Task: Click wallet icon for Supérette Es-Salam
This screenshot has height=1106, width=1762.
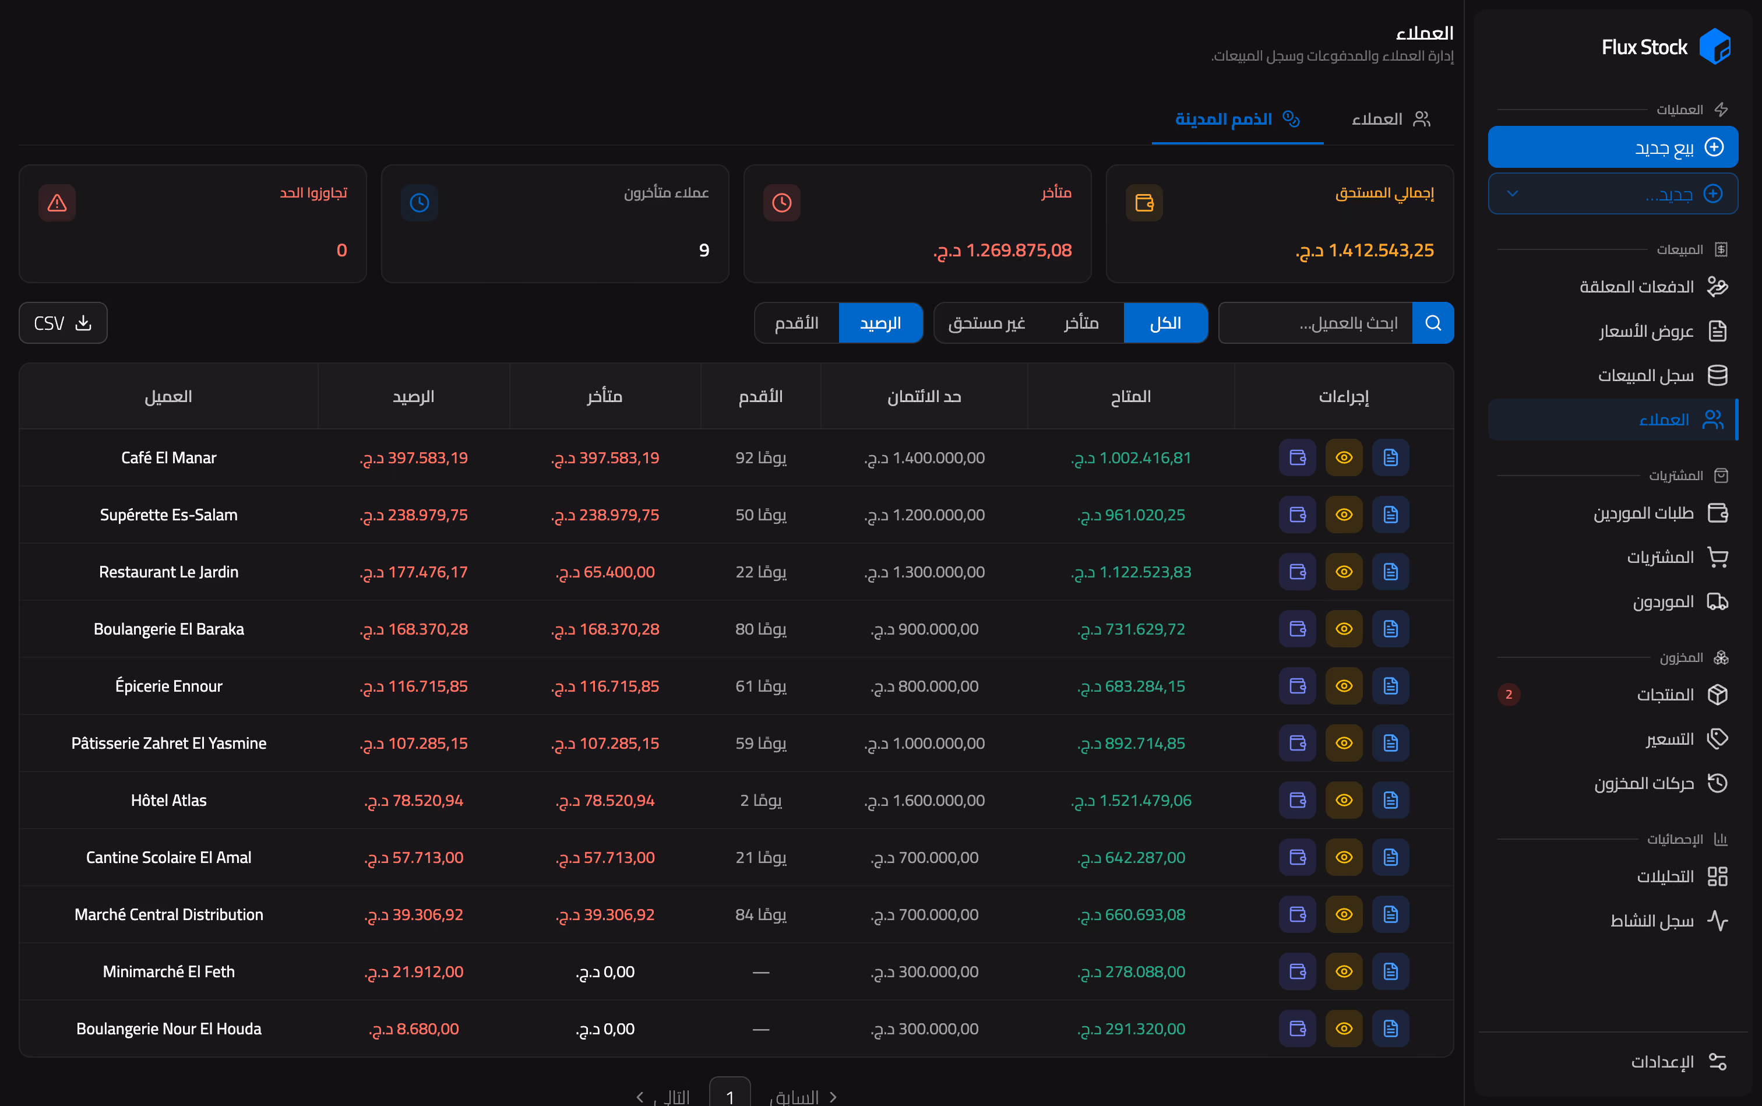Action: [1297, 515]
